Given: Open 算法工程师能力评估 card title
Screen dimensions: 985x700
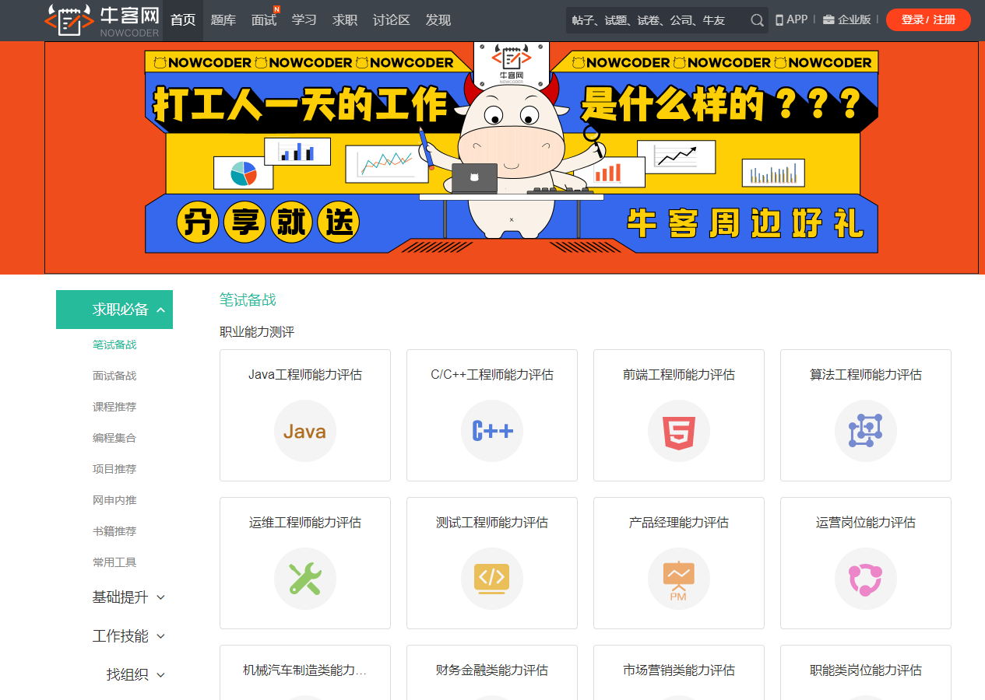Looking at the screenshot, I should click(866, 375).
